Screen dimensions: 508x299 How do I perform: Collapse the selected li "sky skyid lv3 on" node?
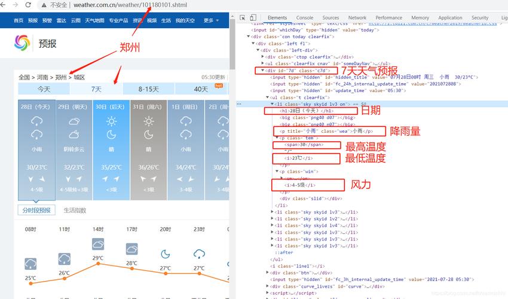pos(272,104)
